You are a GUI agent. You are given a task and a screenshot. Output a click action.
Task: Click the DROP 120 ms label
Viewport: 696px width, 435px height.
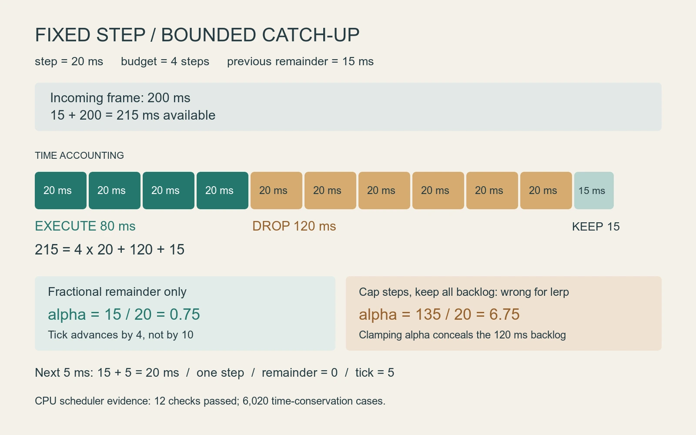(294, 226)
